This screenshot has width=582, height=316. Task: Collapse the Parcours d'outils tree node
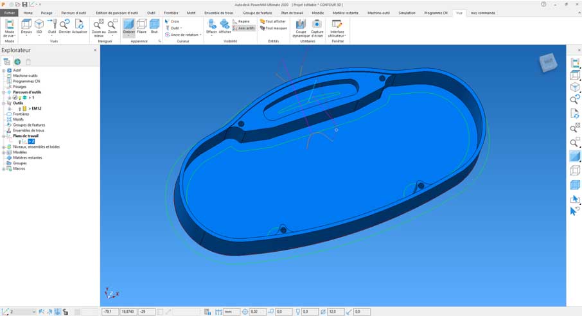(x=4, y=92)
